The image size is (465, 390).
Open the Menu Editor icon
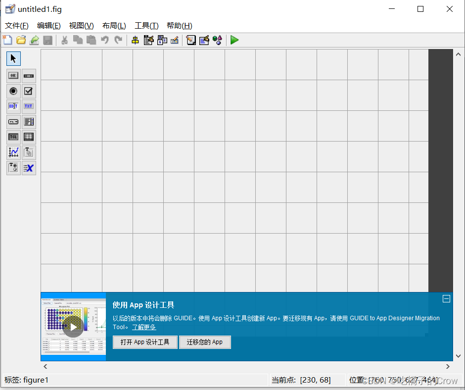[x=148, y=40]
